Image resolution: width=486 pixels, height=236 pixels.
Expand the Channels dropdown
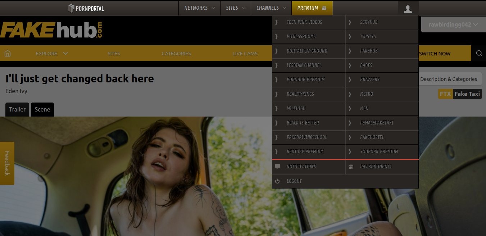[271, 8]
